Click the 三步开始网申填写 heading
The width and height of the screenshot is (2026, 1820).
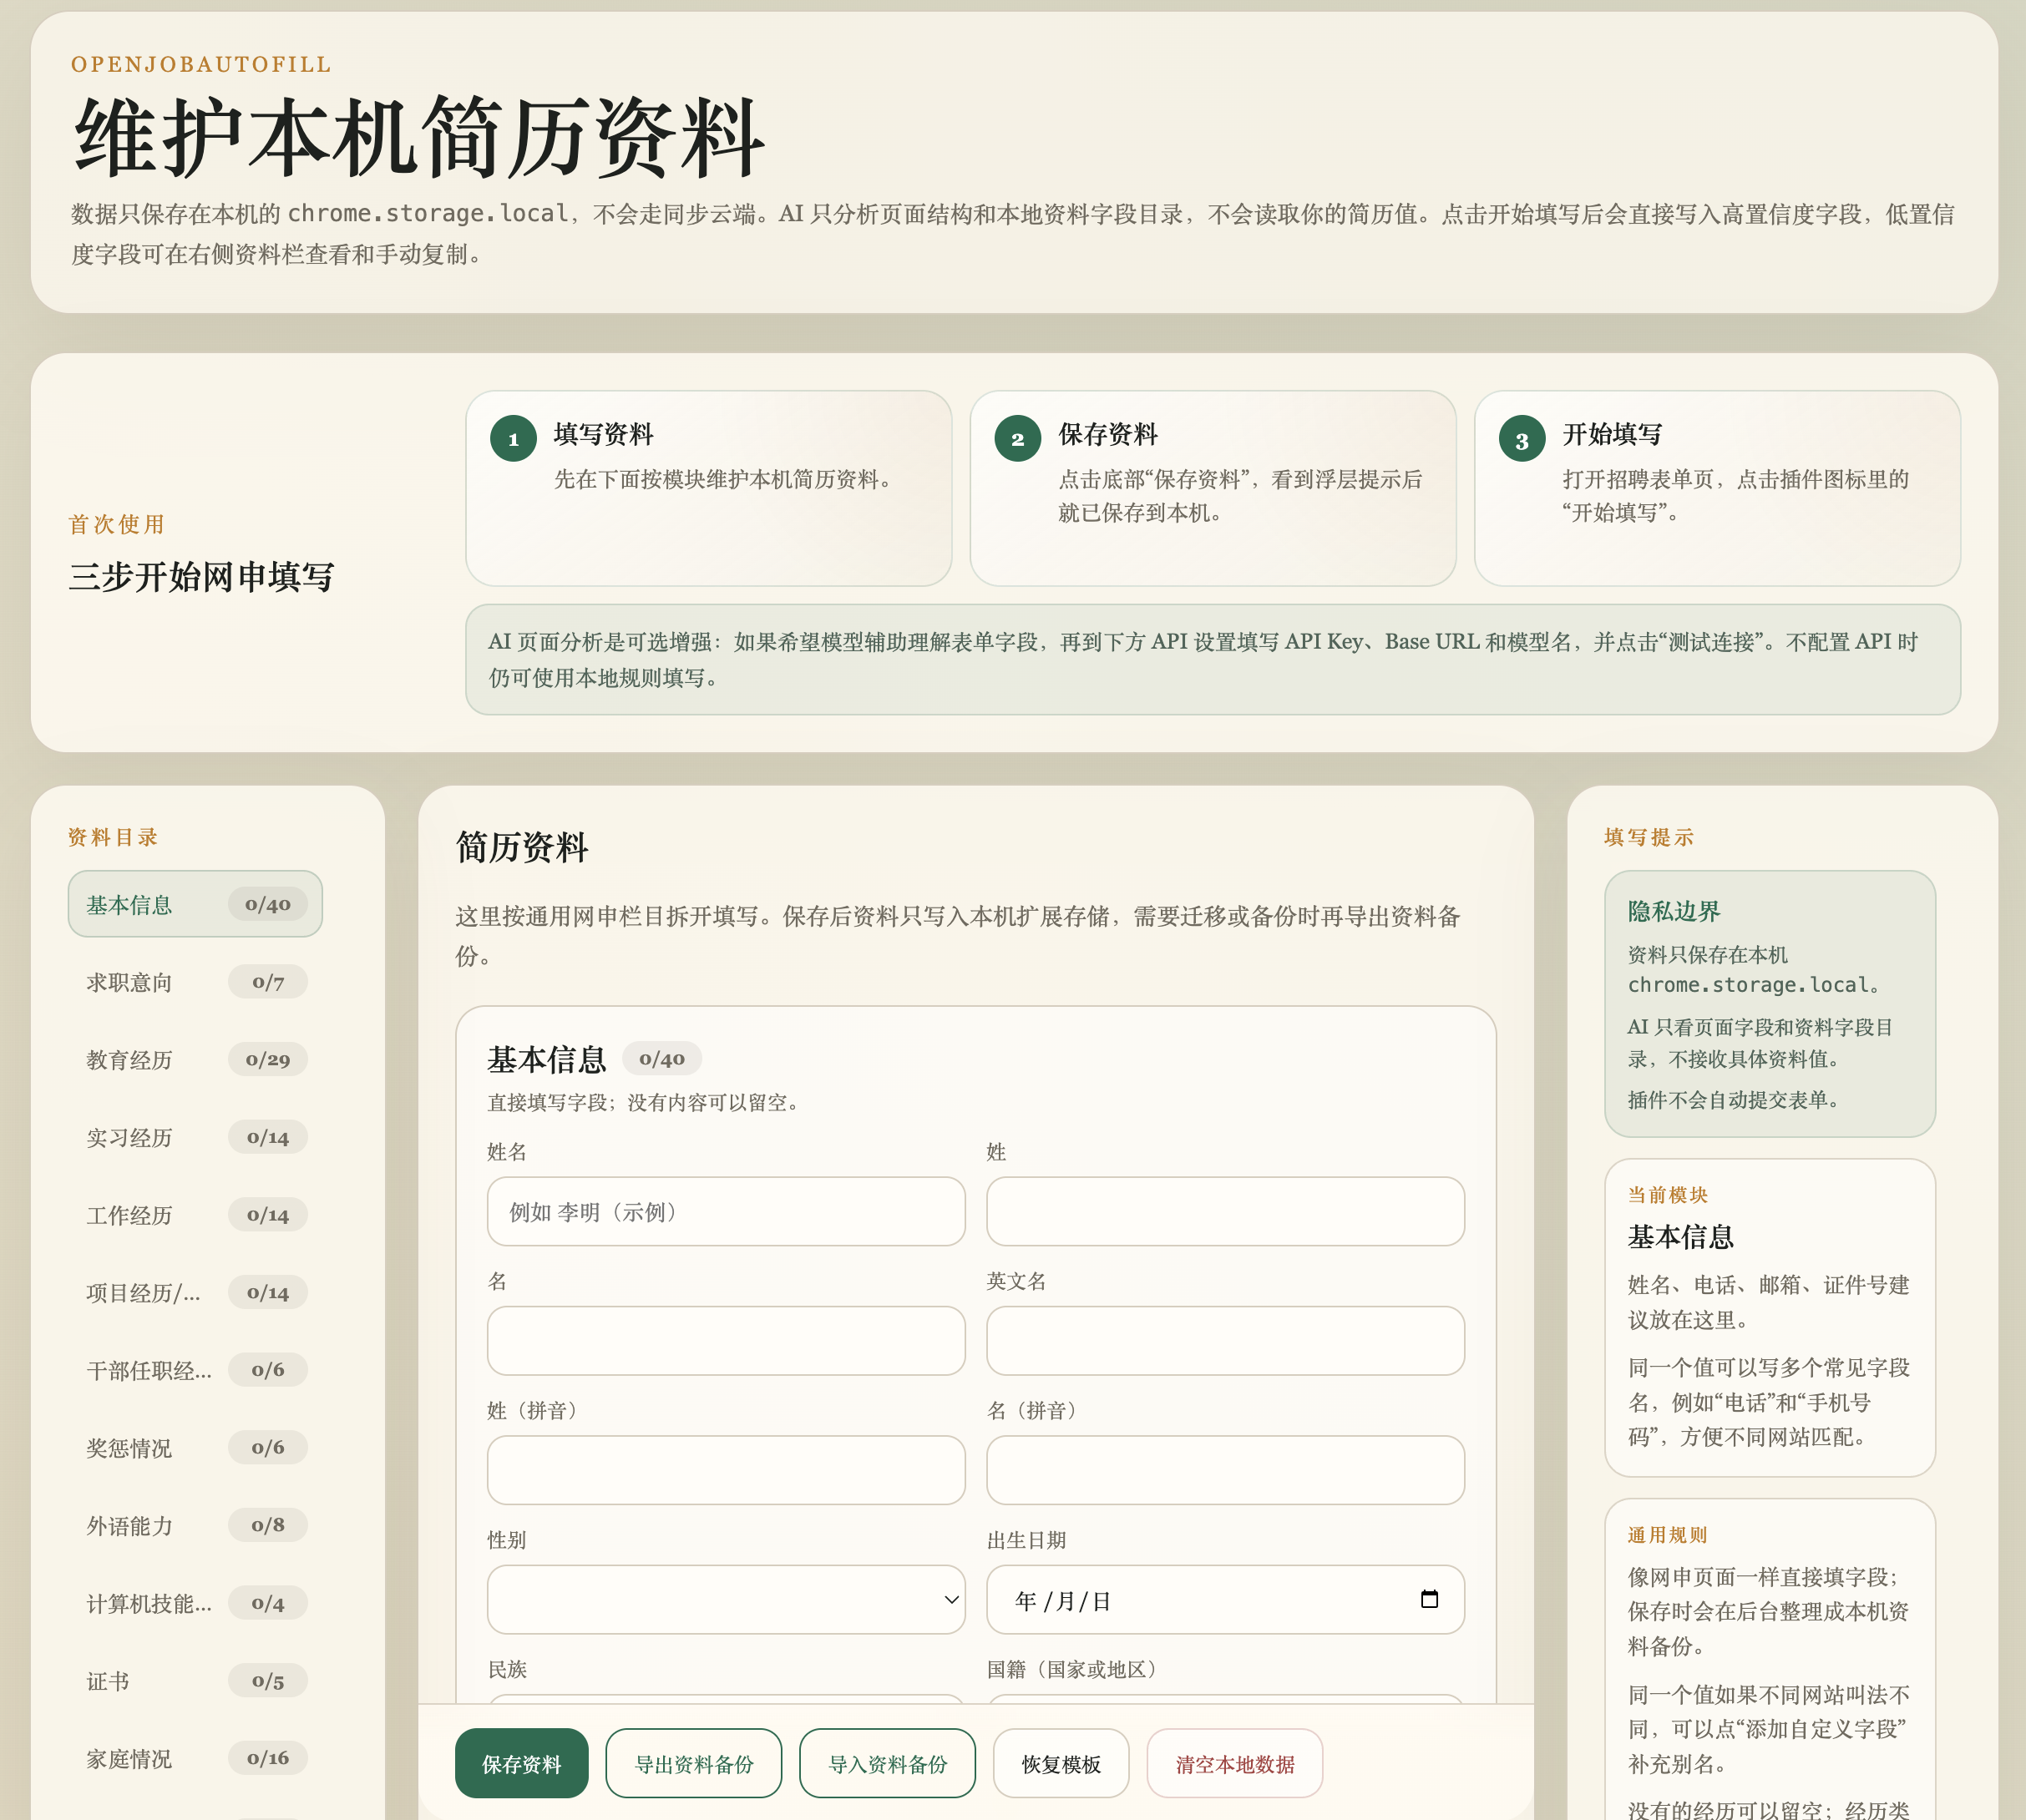(x=201, y=576)
